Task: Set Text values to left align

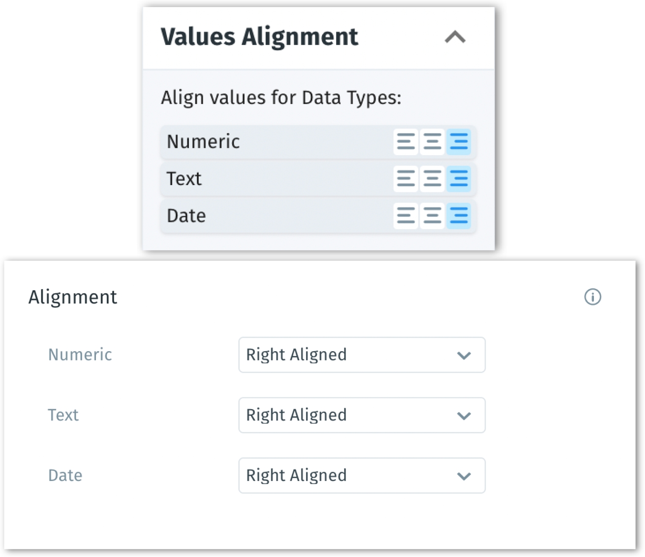Action: [406, 179]
